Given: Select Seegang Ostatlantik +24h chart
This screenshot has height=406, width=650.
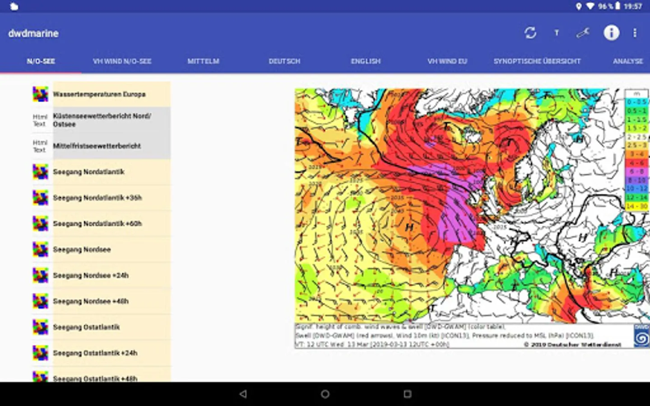Looking at the screenshot, I should [112, 353].
